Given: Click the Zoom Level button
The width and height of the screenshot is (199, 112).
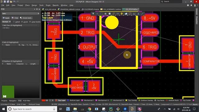Looking at the screenshot, I should (x=26, y=18).
